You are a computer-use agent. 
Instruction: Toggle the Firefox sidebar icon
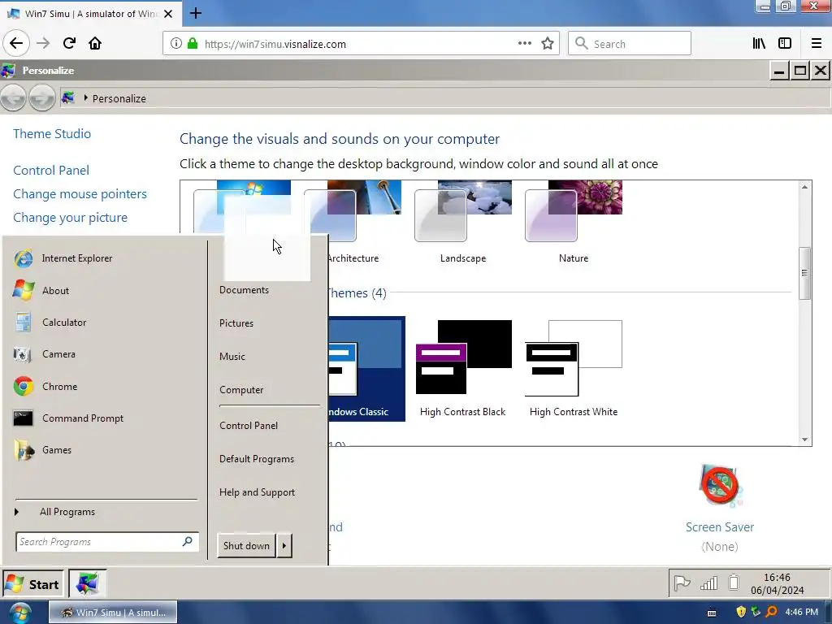point(785,44)
